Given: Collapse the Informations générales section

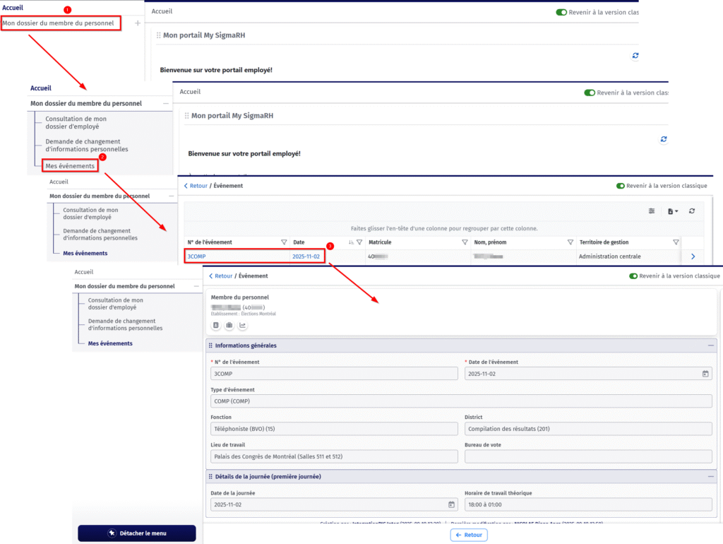Looking at the screenshot, I should coord(711,345).
